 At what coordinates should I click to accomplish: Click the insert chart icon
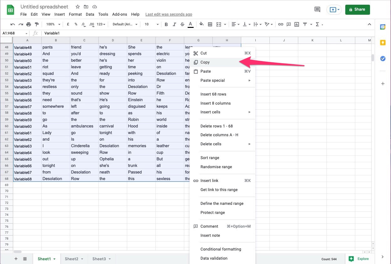tap(296, 24)
